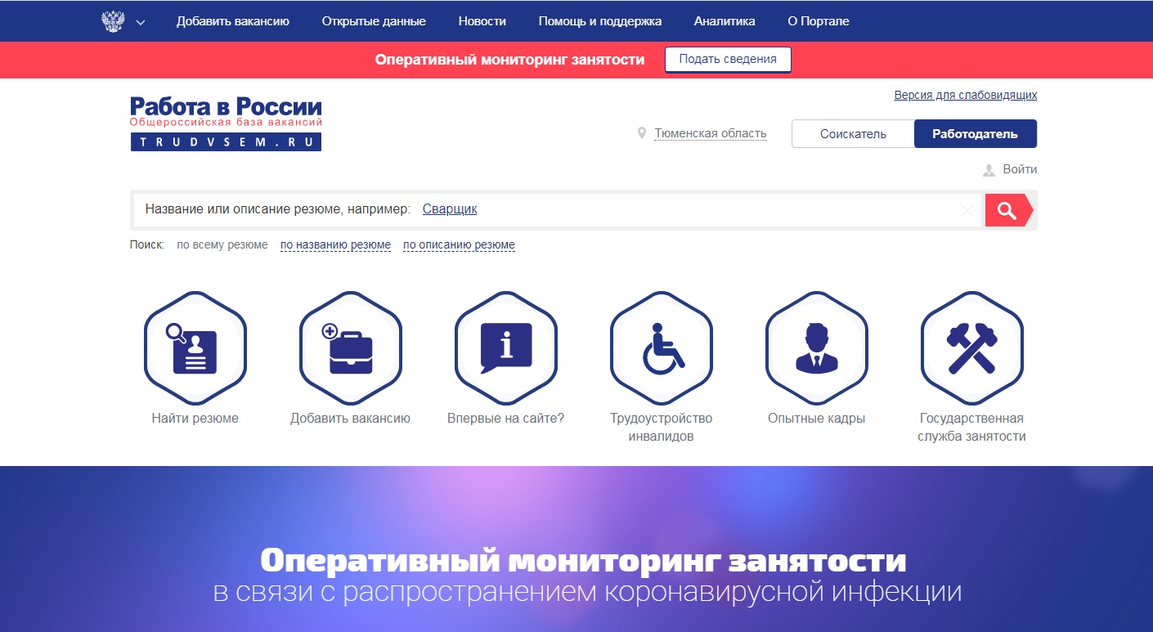The image size is (1153, 632).
Task: Go to Новости in top navigation
Action: tap(482, 21)
